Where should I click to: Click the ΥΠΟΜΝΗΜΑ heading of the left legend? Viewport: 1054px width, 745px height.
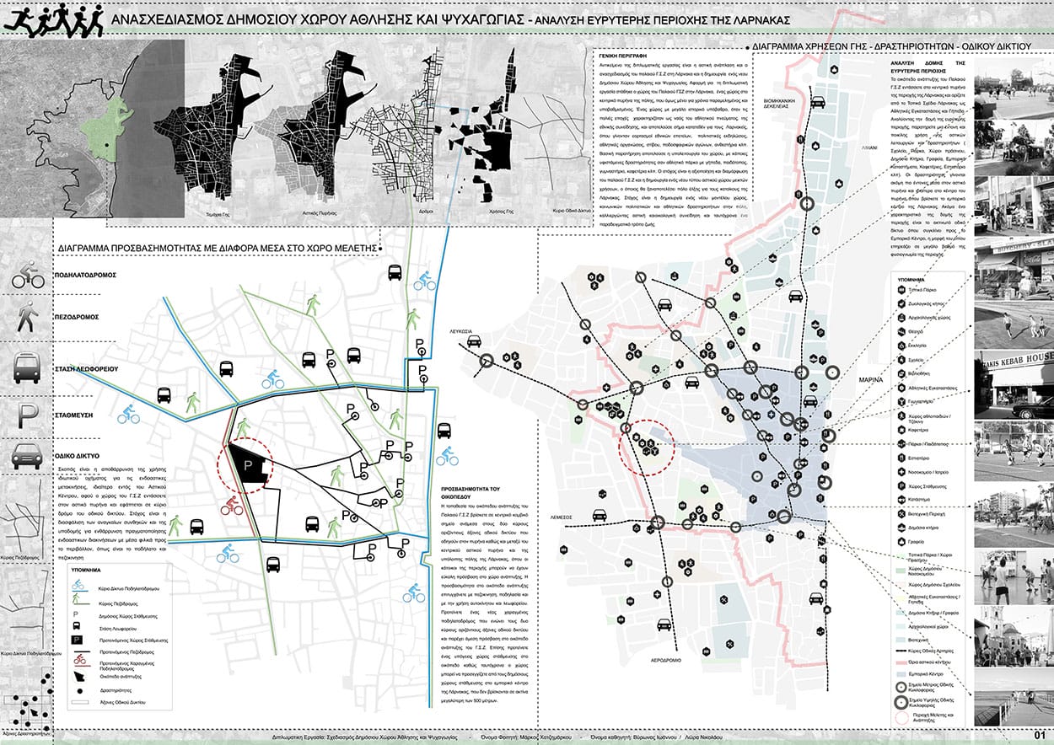[86, 570]
